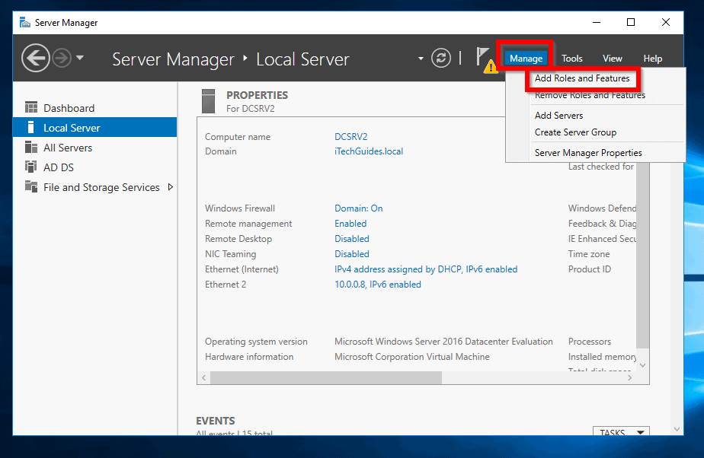Select the Dashboard icon in the sidebar

coord(31,106)
